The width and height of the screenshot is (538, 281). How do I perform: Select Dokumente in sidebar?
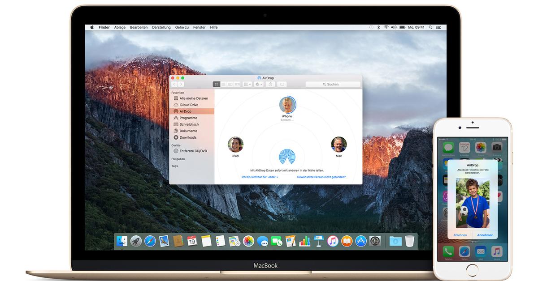192,131
